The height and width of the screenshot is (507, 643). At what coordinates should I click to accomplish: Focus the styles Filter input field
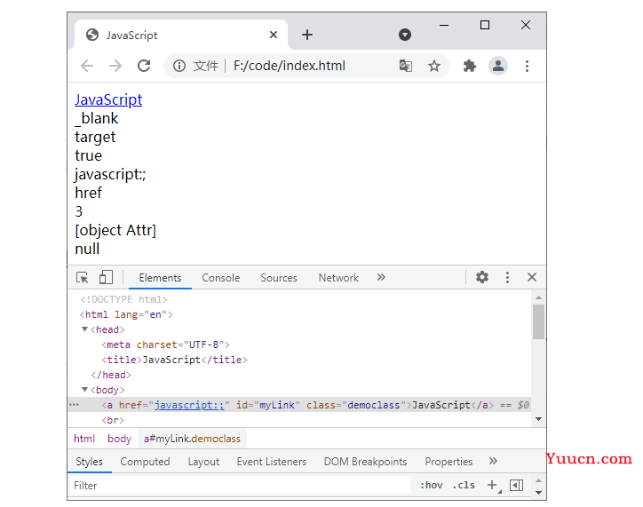[240, 486]
